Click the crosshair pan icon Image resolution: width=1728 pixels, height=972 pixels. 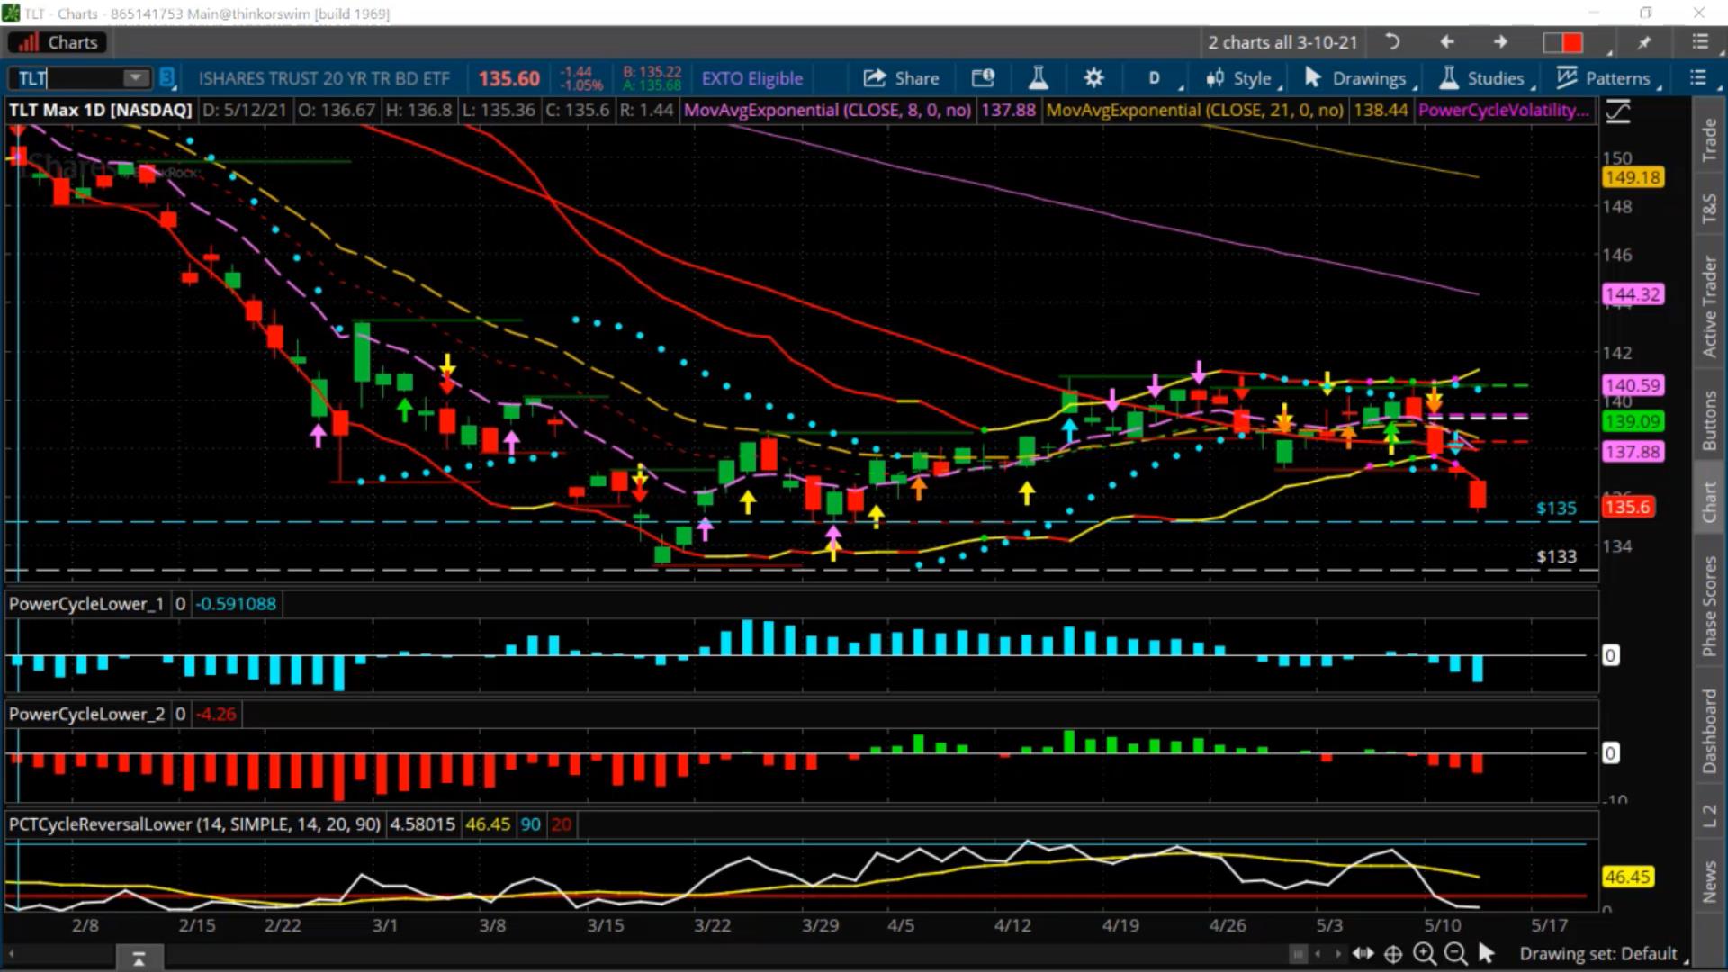pyautogui.click(x=1393, y=953)
